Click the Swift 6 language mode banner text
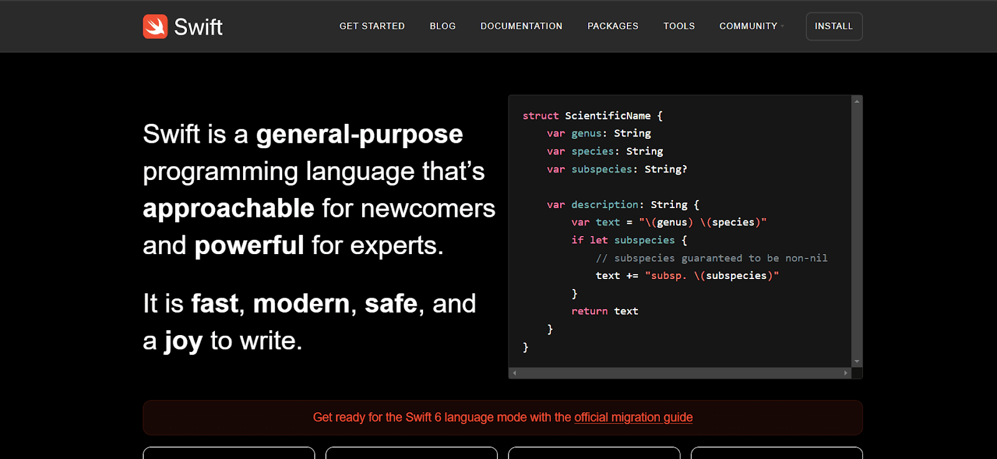The height and width of the screenshot is (459, 997). [x=441, y=417]
